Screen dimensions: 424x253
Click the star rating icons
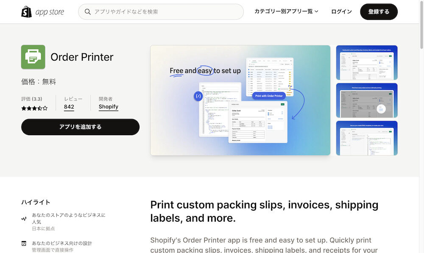click(34, 108)
